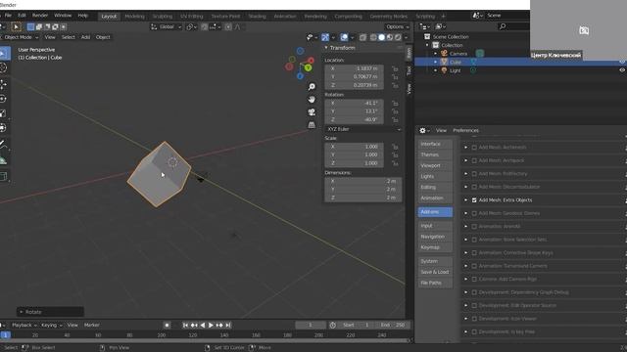Play animation in reverse
Screen dimensions: 627x352
(x=203, y=326)
